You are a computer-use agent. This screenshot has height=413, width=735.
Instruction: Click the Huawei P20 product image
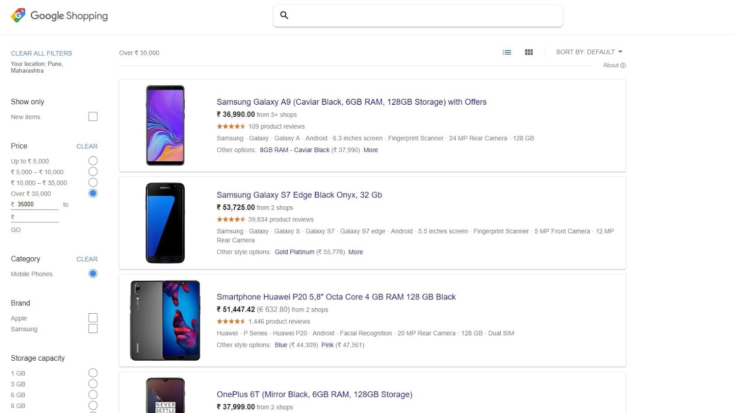(x=165, y=320)
